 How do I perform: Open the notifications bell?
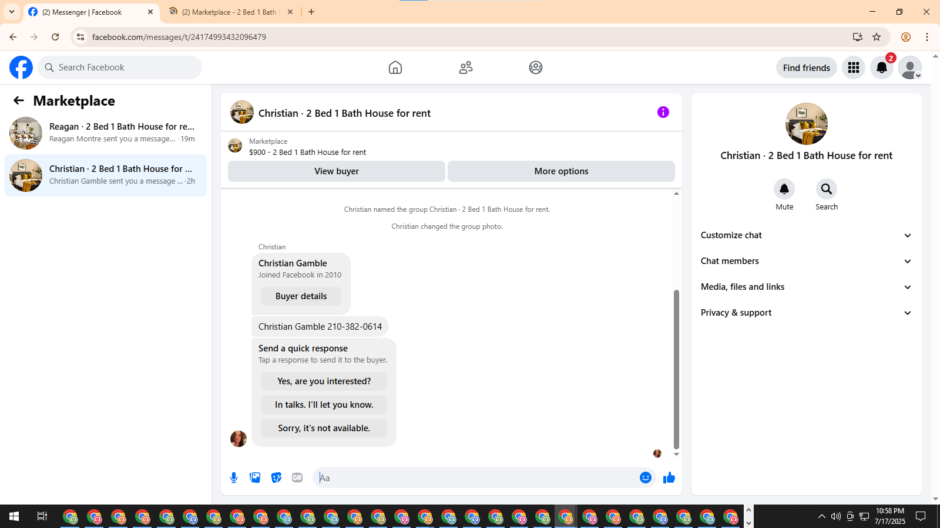tap(882, 67)
